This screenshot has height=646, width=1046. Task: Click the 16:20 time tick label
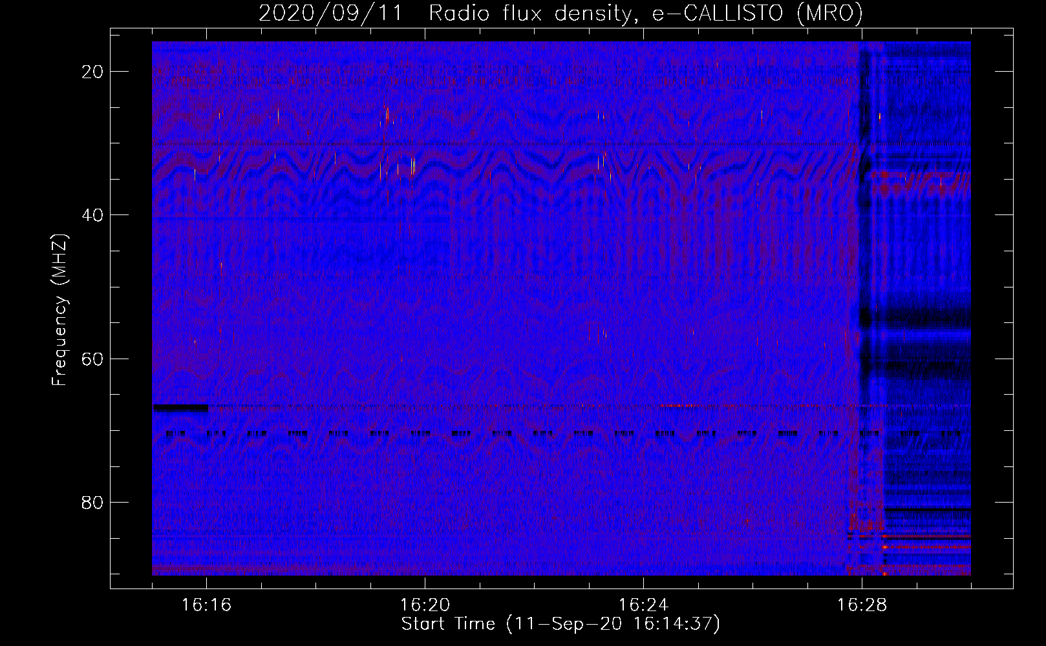click(425, 605)
